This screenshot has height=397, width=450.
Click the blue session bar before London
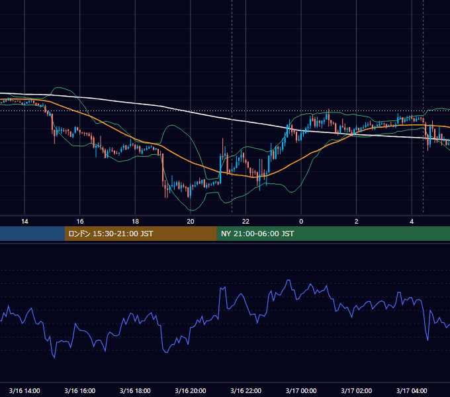point(32,234)
